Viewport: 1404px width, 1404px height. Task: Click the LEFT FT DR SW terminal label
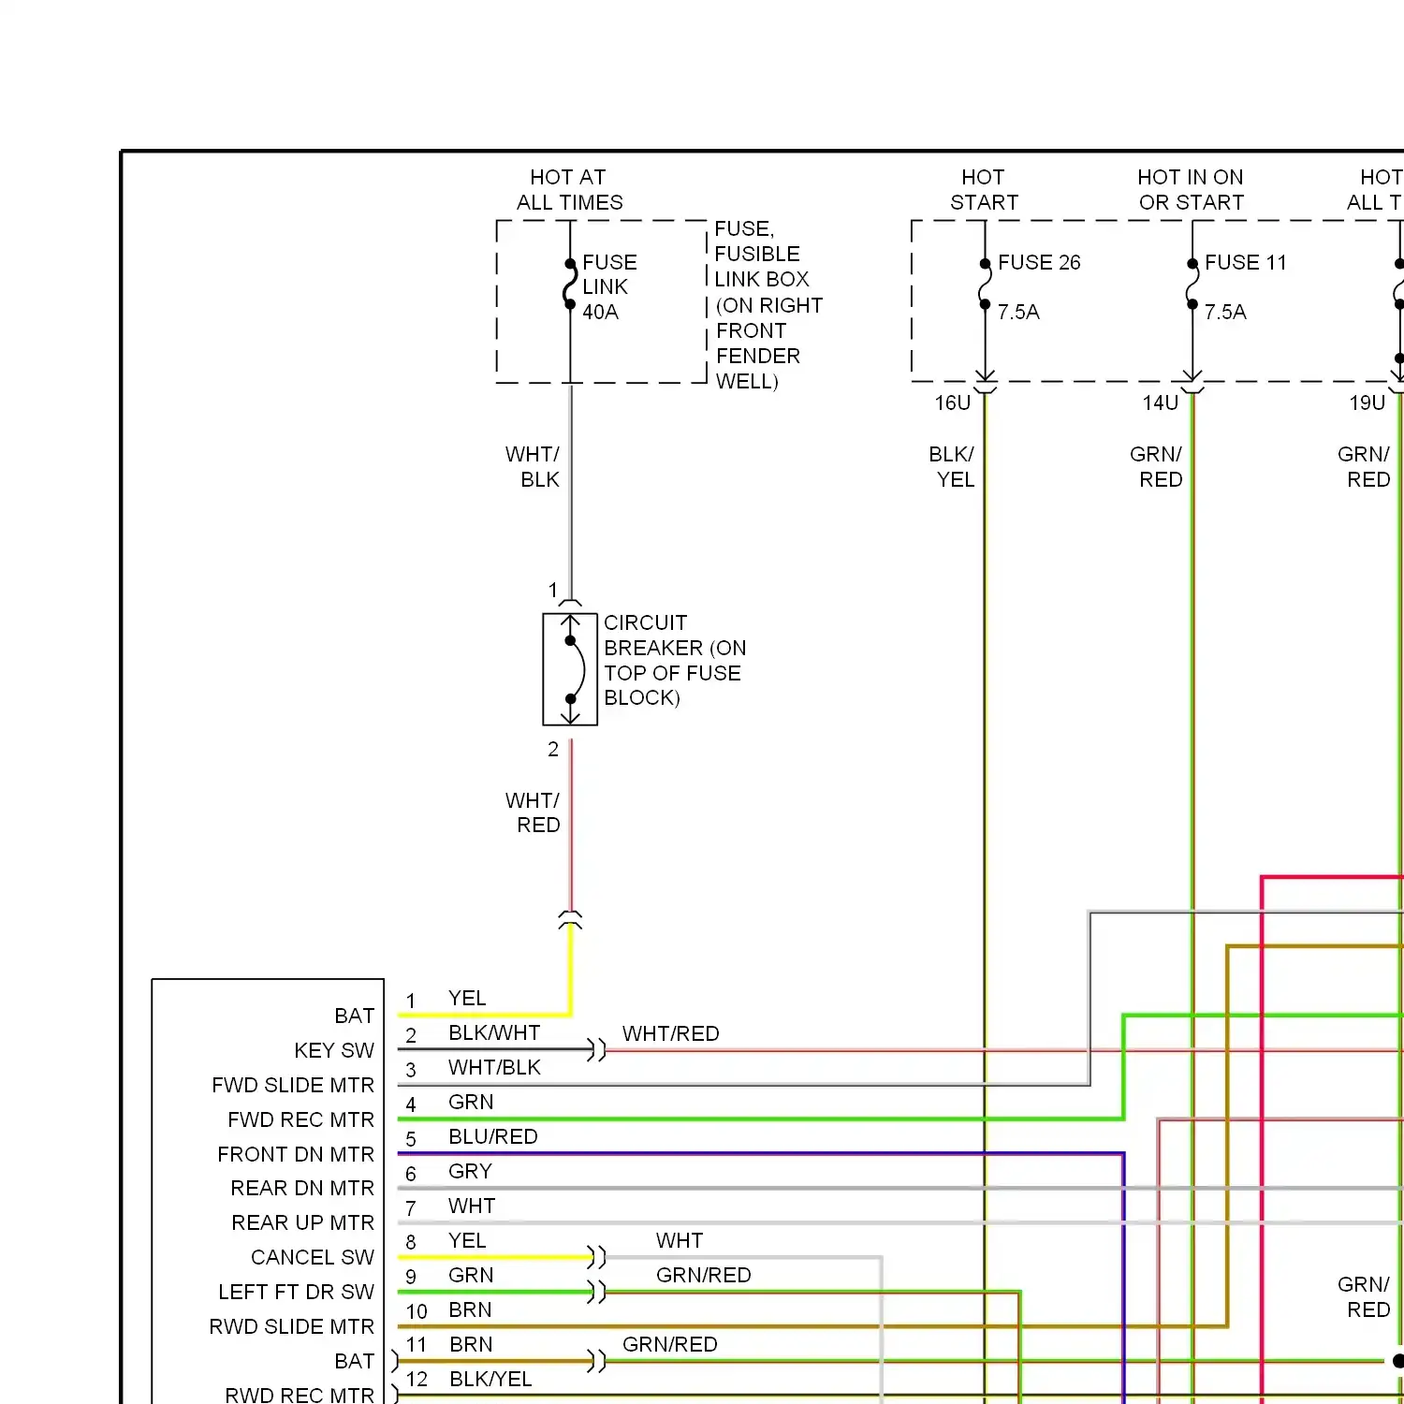(x=296, y=1293)
